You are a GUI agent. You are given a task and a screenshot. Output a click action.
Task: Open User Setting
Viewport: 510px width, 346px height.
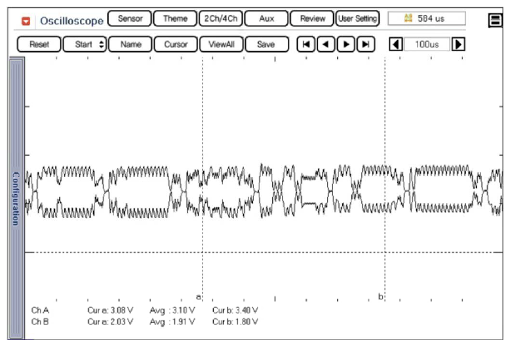(357, 18)
